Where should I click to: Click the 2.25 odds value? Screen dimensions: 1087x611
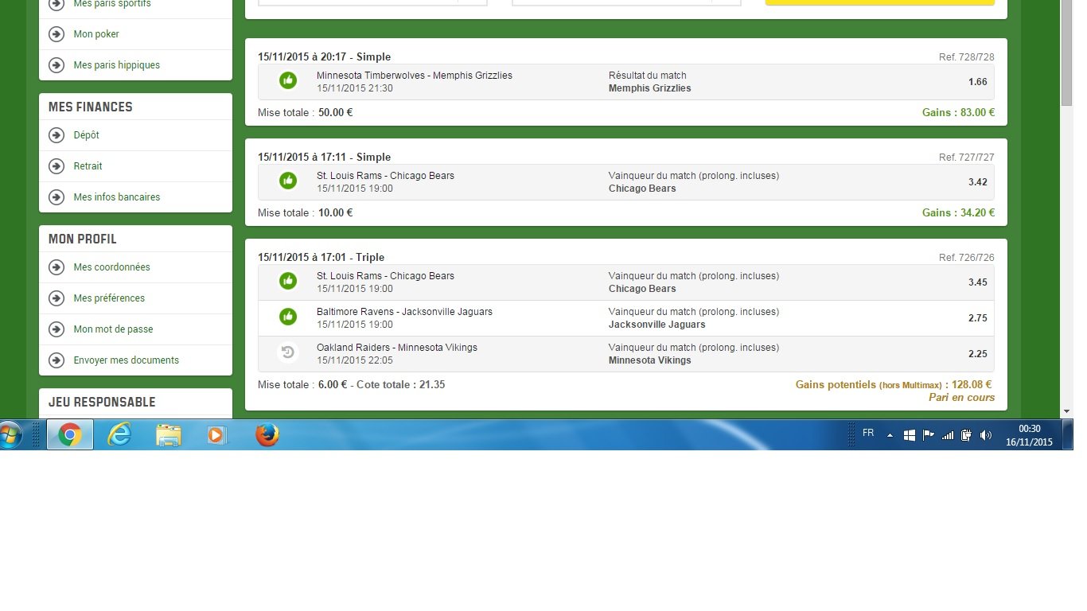[978, 354]
